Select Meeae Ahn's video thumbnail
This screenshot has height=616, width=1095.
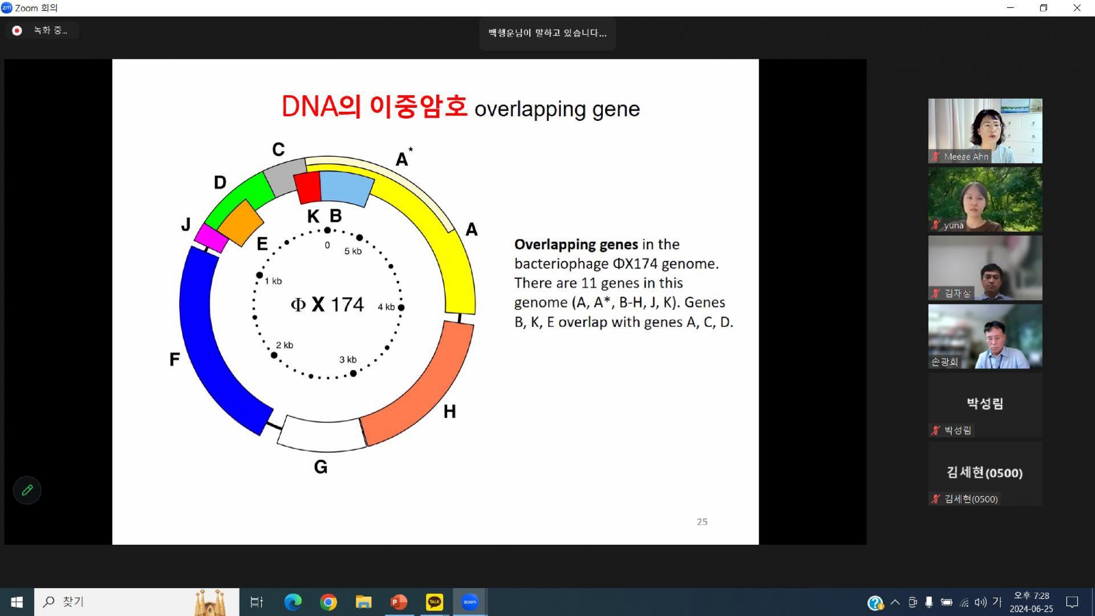coord(985,131)
